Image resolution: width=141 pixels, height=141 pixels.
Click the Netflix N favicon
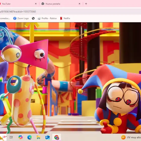click(x=61, y=18)
